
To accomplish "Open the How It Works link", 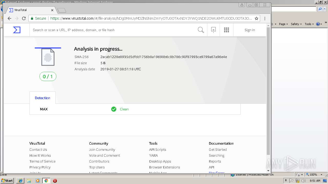I will point(40,155).
